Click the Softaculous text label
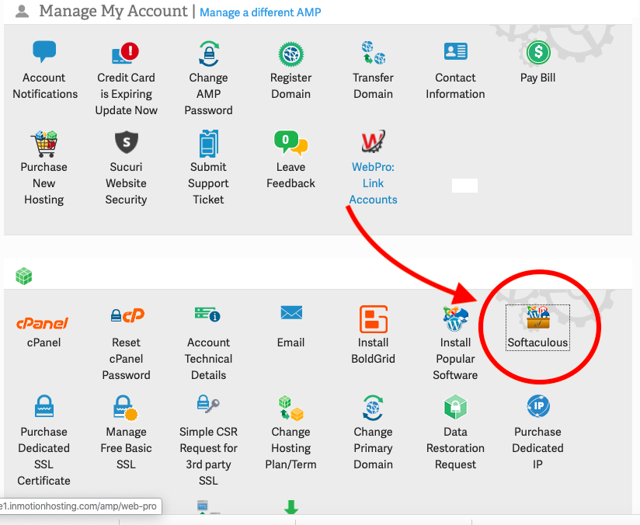This screenshot has height=525, width=640. click(x=537, y=342)
